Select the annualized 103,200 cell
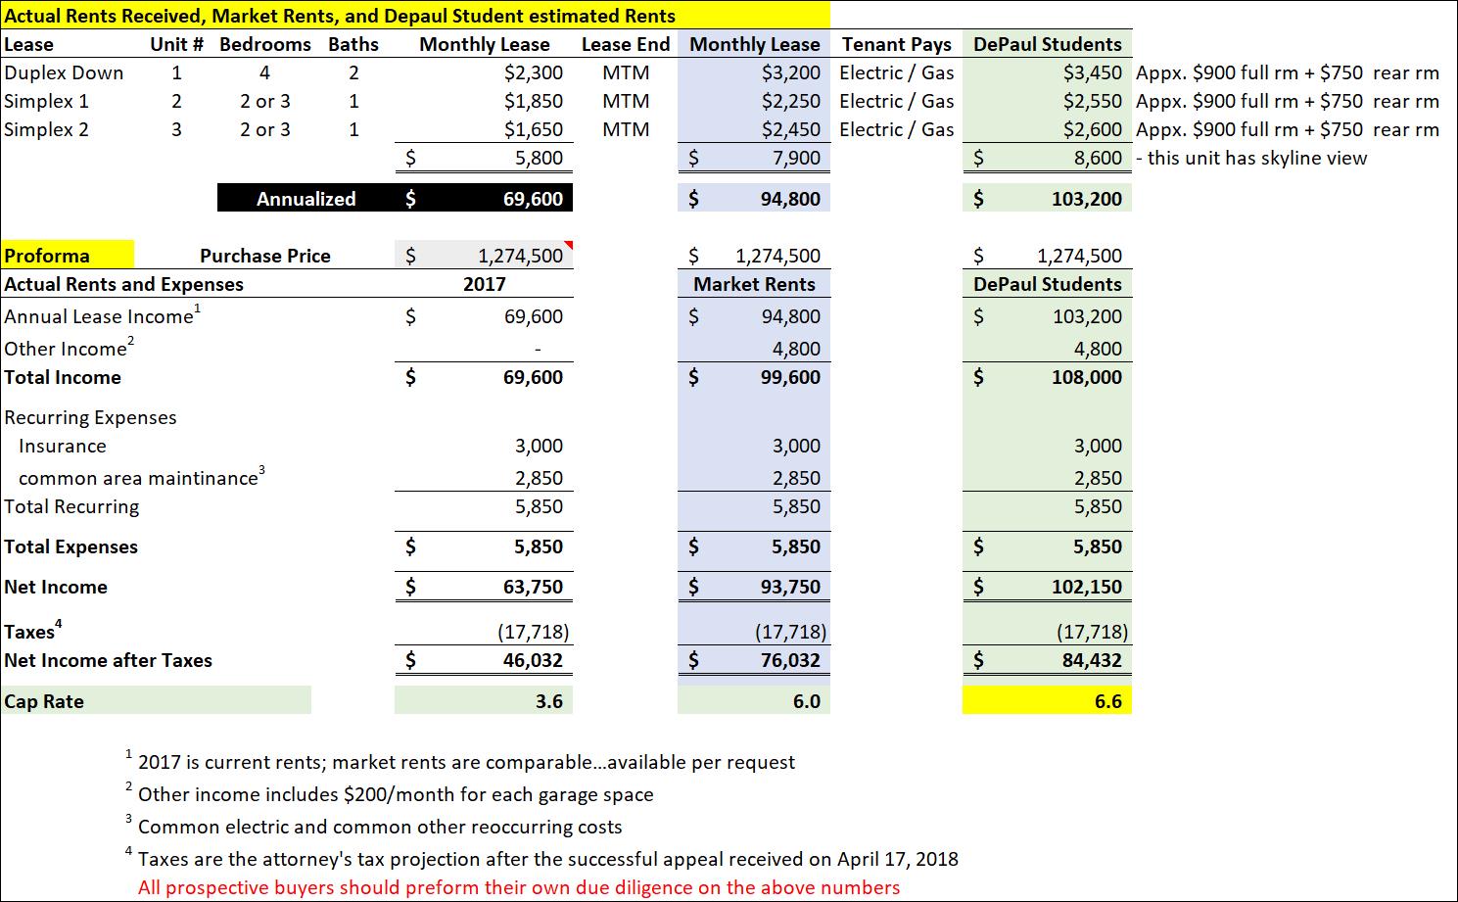Image resolution: width=1458 pixels, height=902 pixels. pyautogui.click(x=1048, y=199)
